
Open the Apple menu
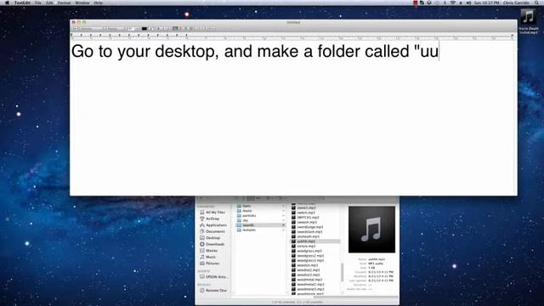tap(7, 3)
